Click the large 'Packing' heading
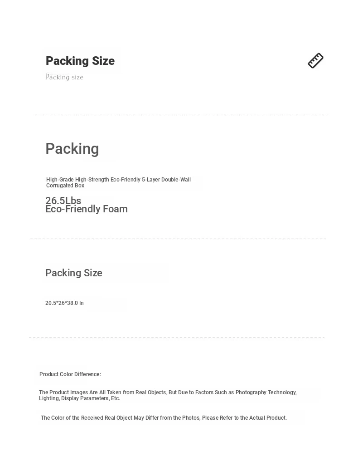358x451 pixels. (72, 149)
